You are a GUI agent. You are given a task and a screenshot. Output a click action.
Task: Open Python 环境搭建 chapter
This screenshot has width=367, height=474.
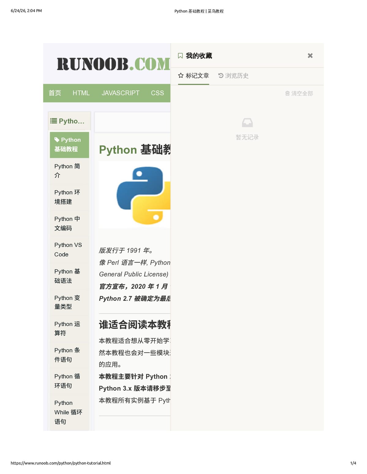click(69, 197)
